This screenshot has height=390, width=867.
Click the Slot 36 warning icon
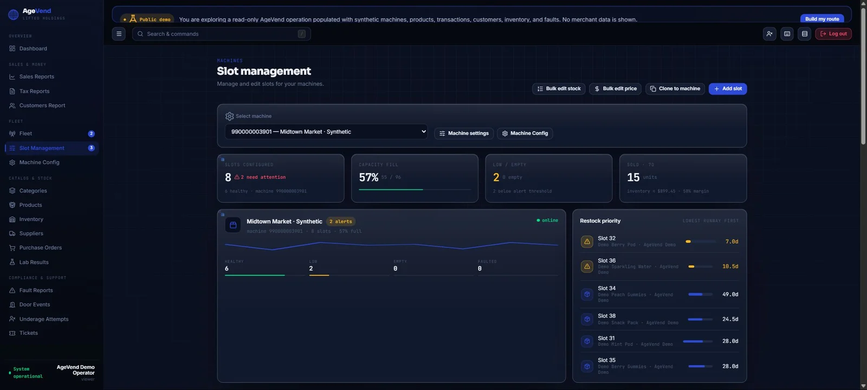[587, 266]
